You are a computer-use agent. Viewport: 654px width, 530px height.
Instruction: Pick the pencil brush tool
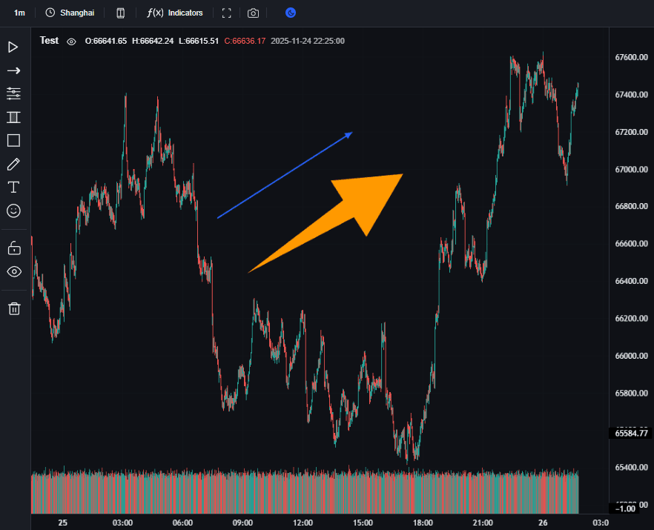click(x=13, y=164)
